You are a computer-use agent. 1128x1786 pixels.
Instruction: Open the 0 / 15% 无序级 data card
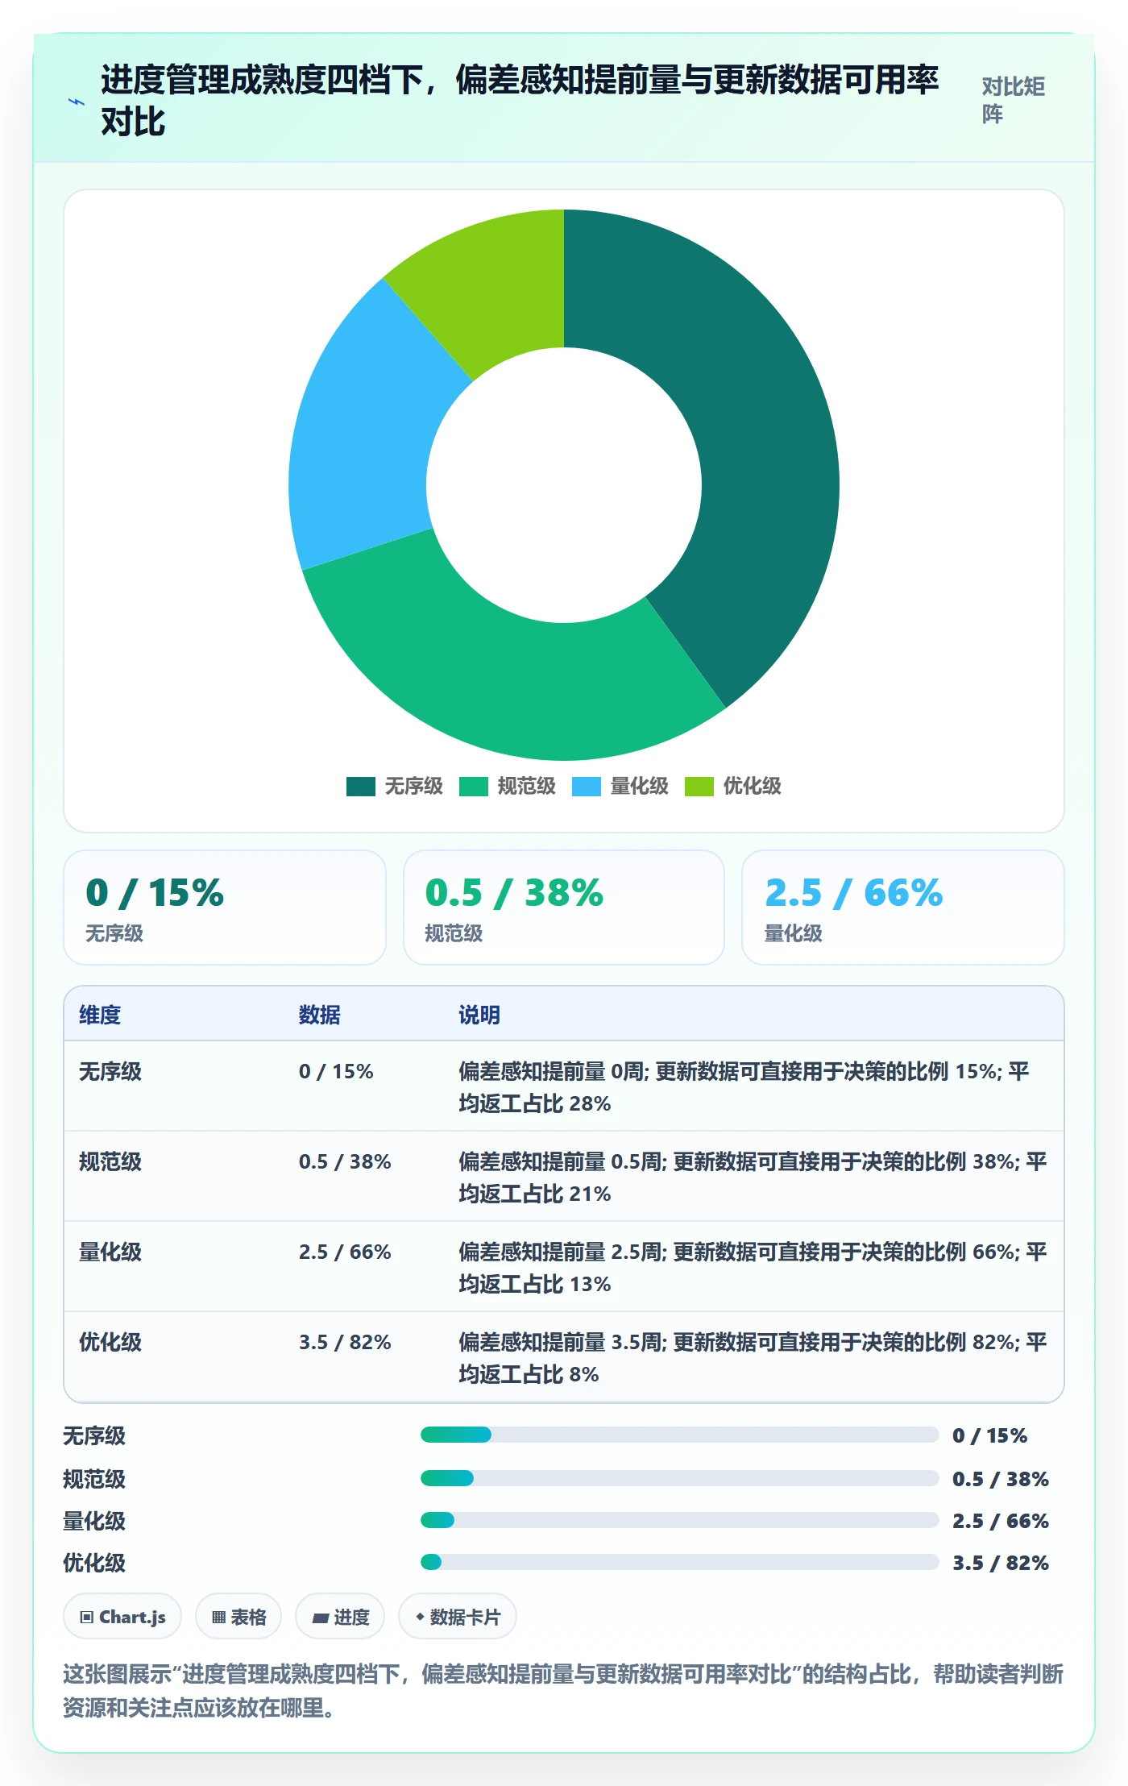(225, 908)
